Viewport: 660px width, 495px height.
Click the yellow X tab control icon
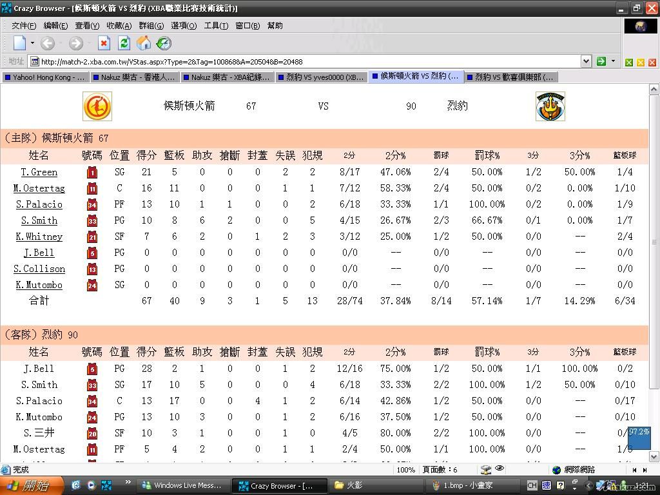pyautogui.click(x=641, y=63)
